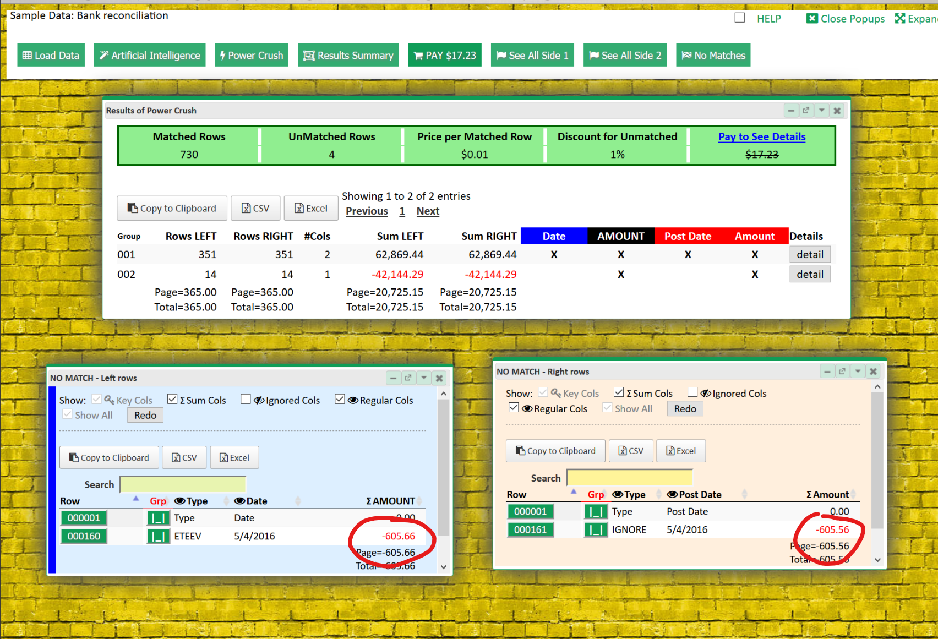Sort results by the black AMOUNT column
938x639 pixels.
pyautogui.click(x=621, y=236)
